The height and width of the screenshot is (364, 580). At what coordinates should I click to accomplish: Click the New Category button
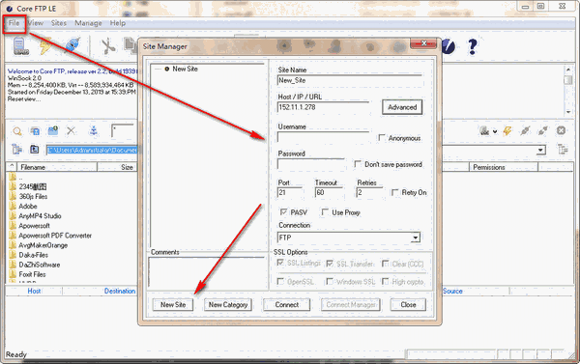point(228,304)
